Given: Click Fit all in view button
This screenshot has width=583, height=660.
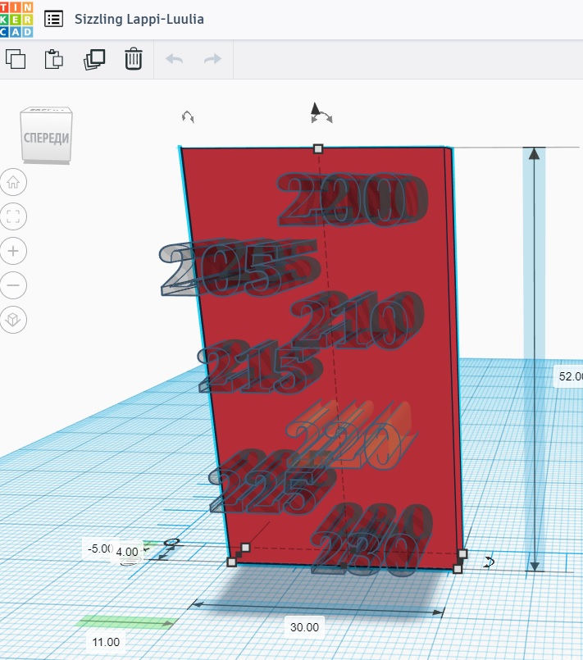Looking at the screenshot, I should [x=15, y=216].
